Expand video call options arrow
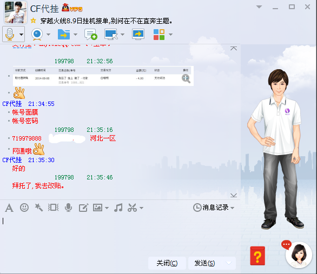The image size is (317, 274). point(48,35)
